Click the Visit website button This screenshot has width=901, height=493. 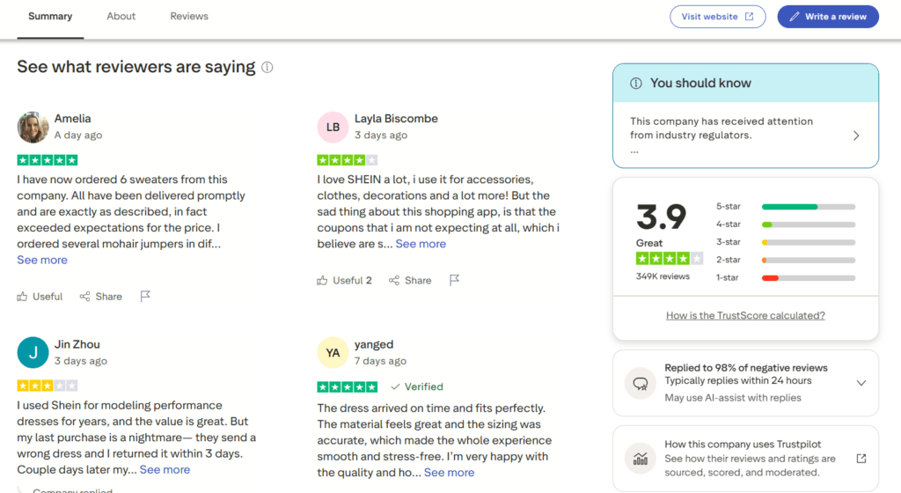718,17
